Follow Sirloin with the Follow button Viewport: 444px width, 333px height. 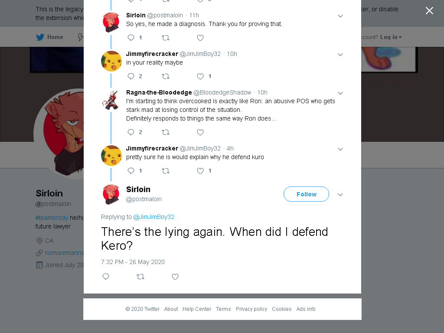click(306, 194)
